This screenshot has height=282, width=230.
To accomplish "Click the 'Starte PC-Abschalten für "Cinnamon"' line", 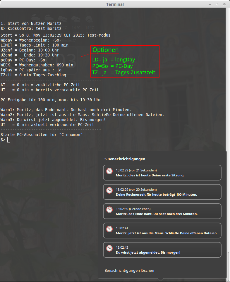I will tap(41, 135).
